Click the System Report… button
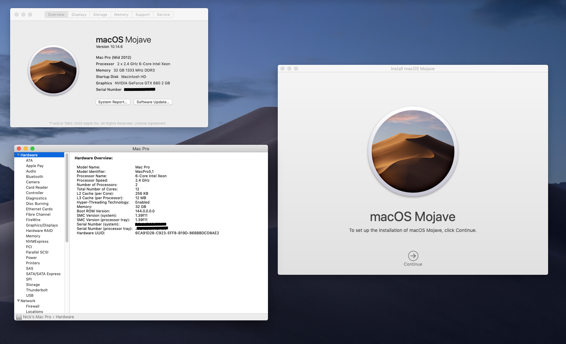Image resolution: width=566 pixels, height=344 pixels. pyautogui.click(x=113, y=102)
